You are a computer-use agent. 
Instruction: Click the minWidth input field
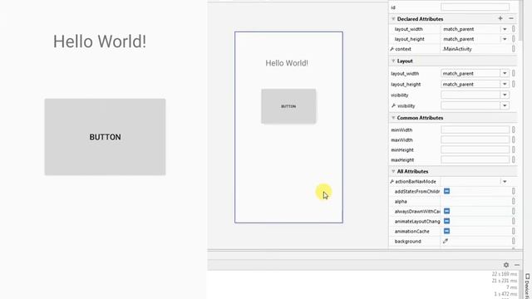[475, 130]
